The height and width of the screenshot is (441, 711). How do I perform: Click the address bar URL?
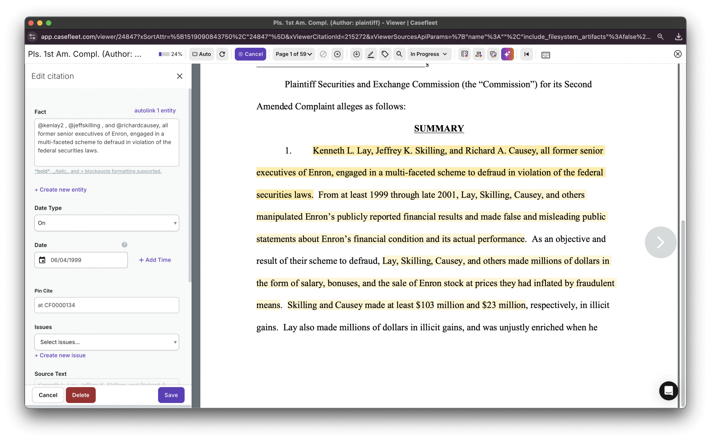pyautogui.click(x=346, y=37)
